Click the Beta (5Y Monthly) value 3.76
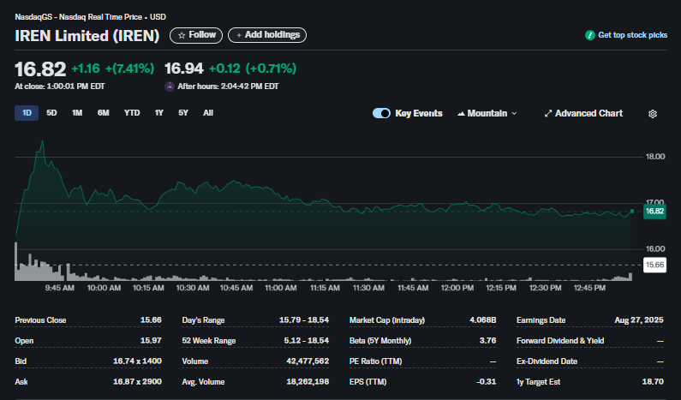681x400 pixels. [487, 341]
